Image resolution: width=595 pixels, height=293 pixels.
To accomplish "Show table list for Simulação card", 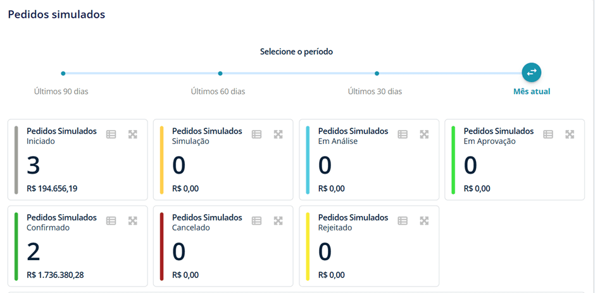I will (256, 135).
